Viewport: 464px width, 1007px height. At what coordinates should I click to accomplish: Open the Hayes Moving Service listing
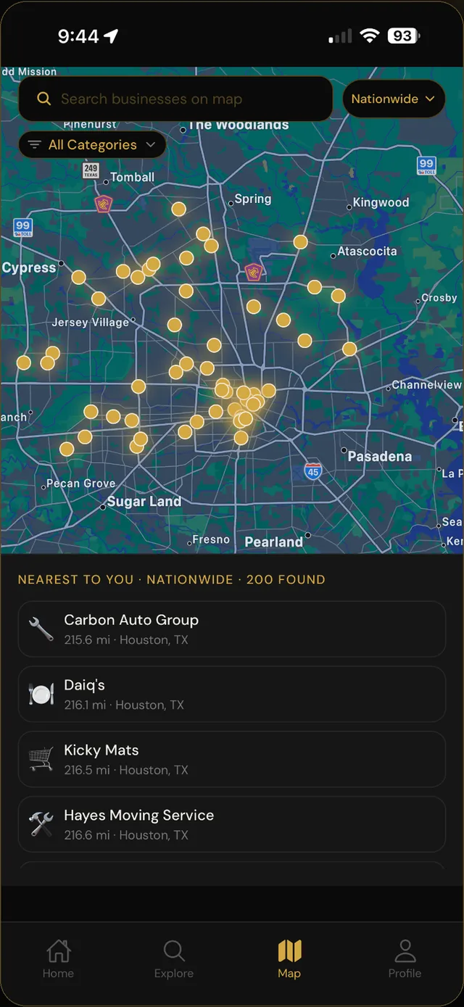(232, 824)
